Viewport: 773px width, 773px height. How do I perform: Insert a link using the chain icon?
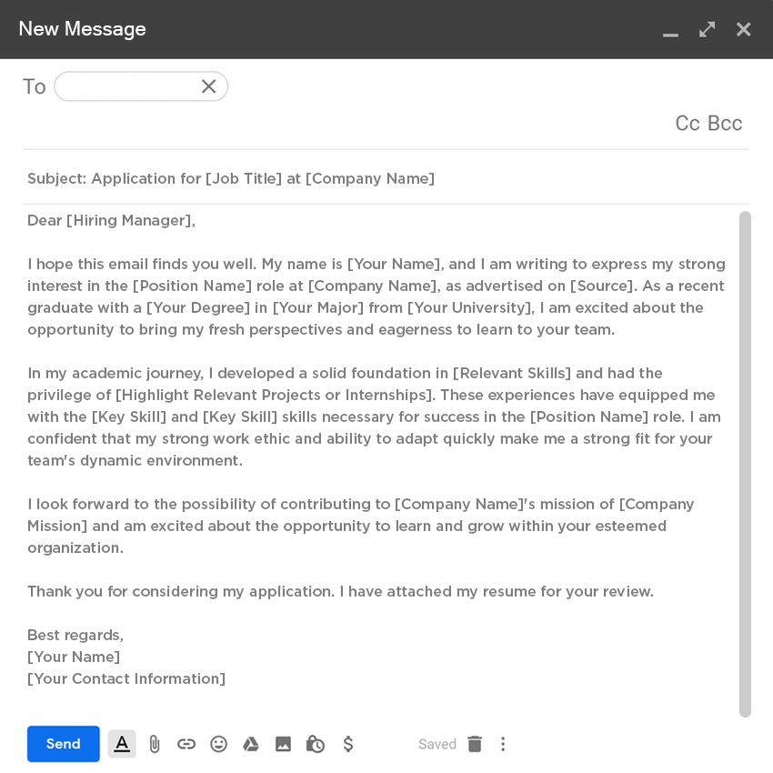click(186, 744)
